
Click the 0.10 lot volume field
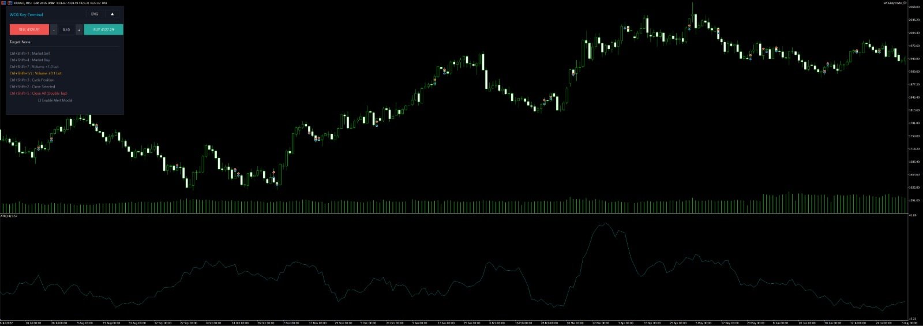click(x=66, y=29)
